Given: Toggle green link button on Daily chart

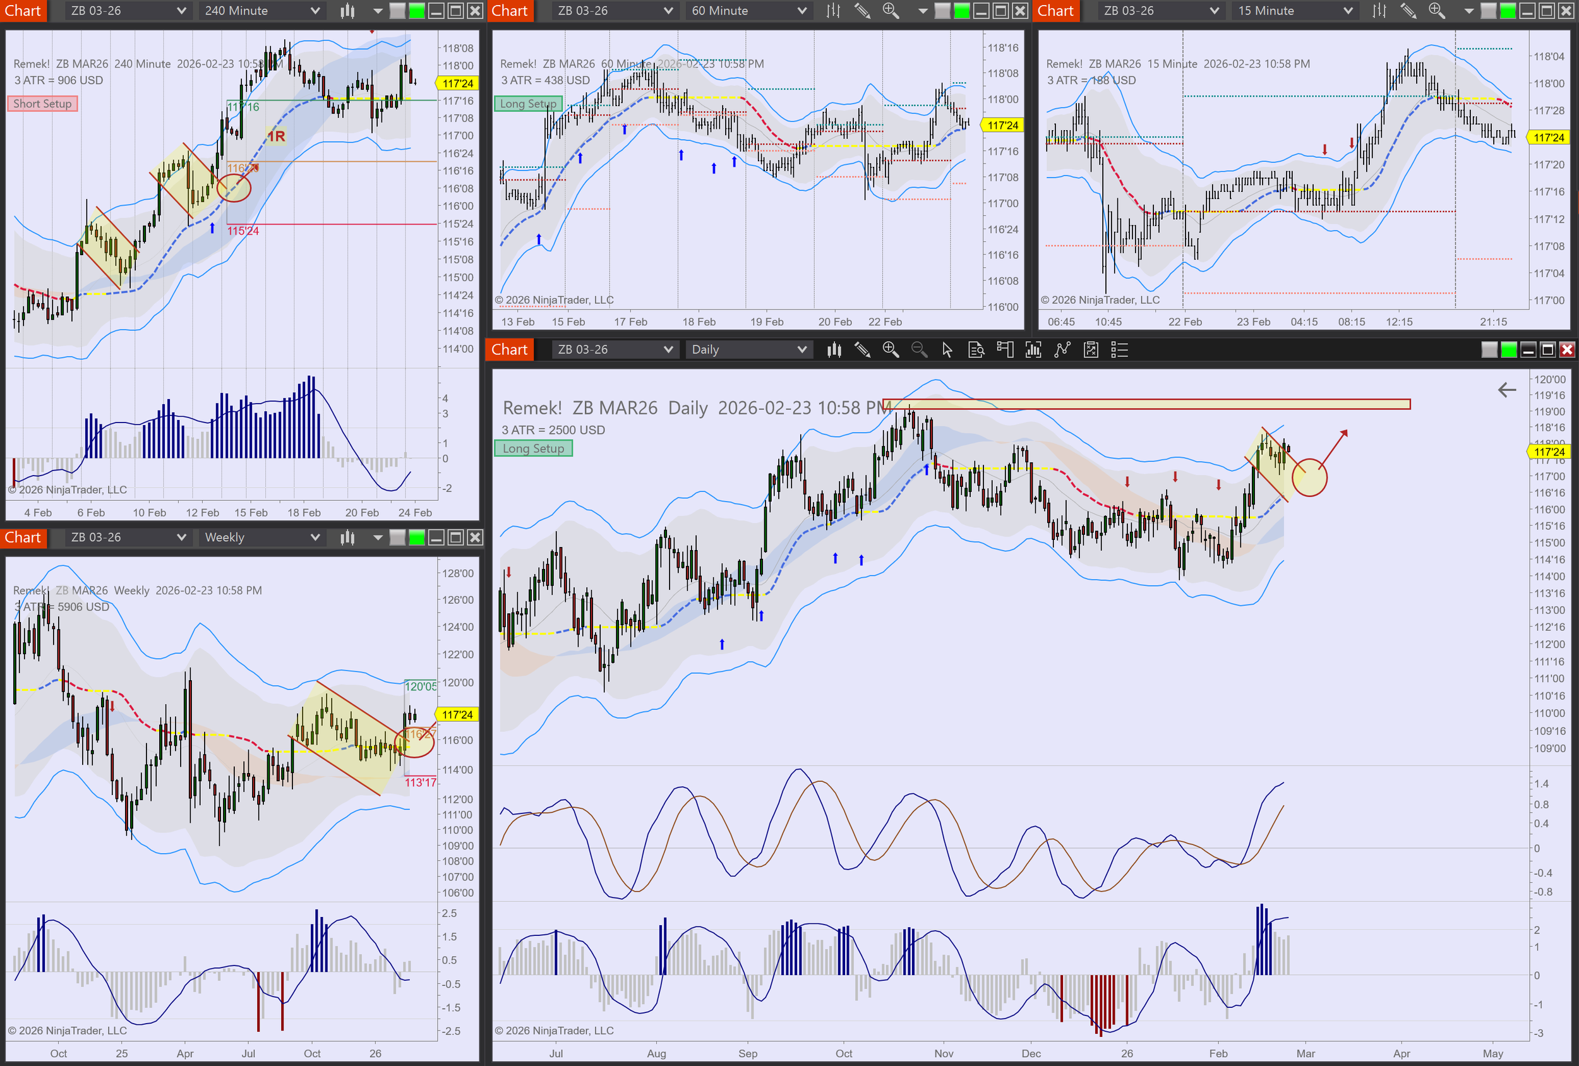Looking at the screenshot, I should tap(1508, 350).
